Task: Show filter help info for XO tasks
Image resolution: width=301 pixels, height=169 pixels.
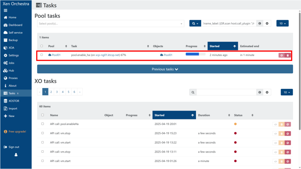Action: tap(260, 92)
